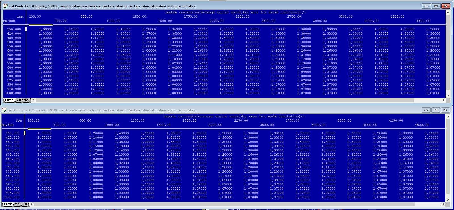Viewport: 454px width, 210px height.
Task: Select value 1,04000 in lower lambda window
Action: [x=175, y=67]
